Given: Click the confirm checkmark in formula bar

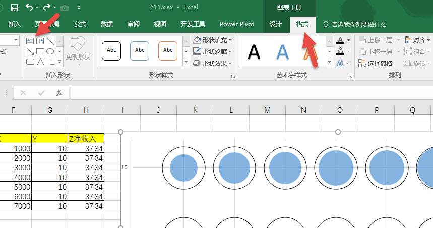Looking at the screenshot, I should [41, 93].
